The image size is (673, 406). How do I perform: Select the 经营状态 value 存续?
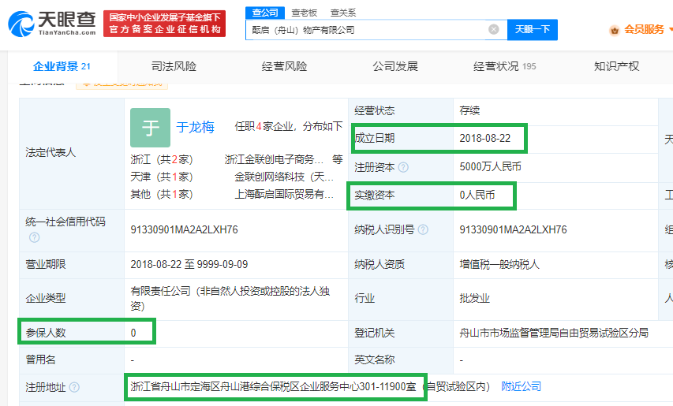pos(469,110)
